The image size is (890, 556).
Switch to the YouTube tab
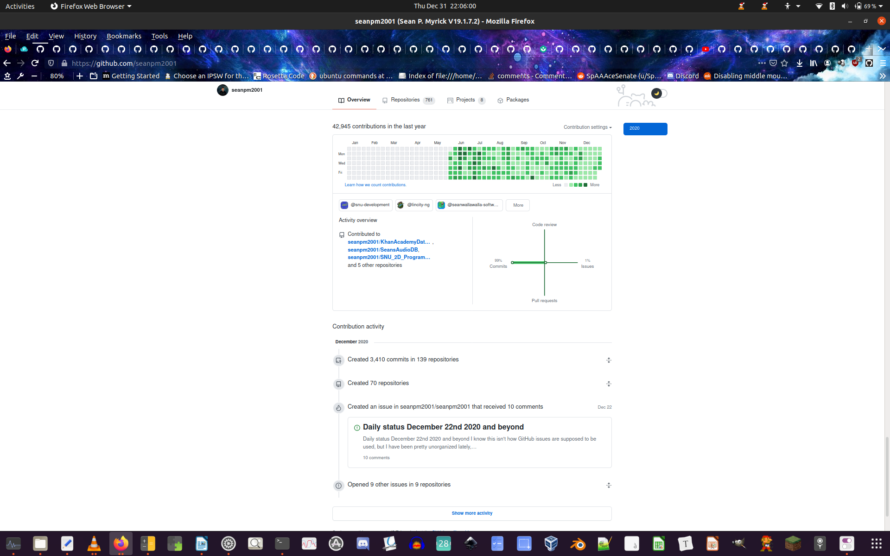tap(706, 49)
